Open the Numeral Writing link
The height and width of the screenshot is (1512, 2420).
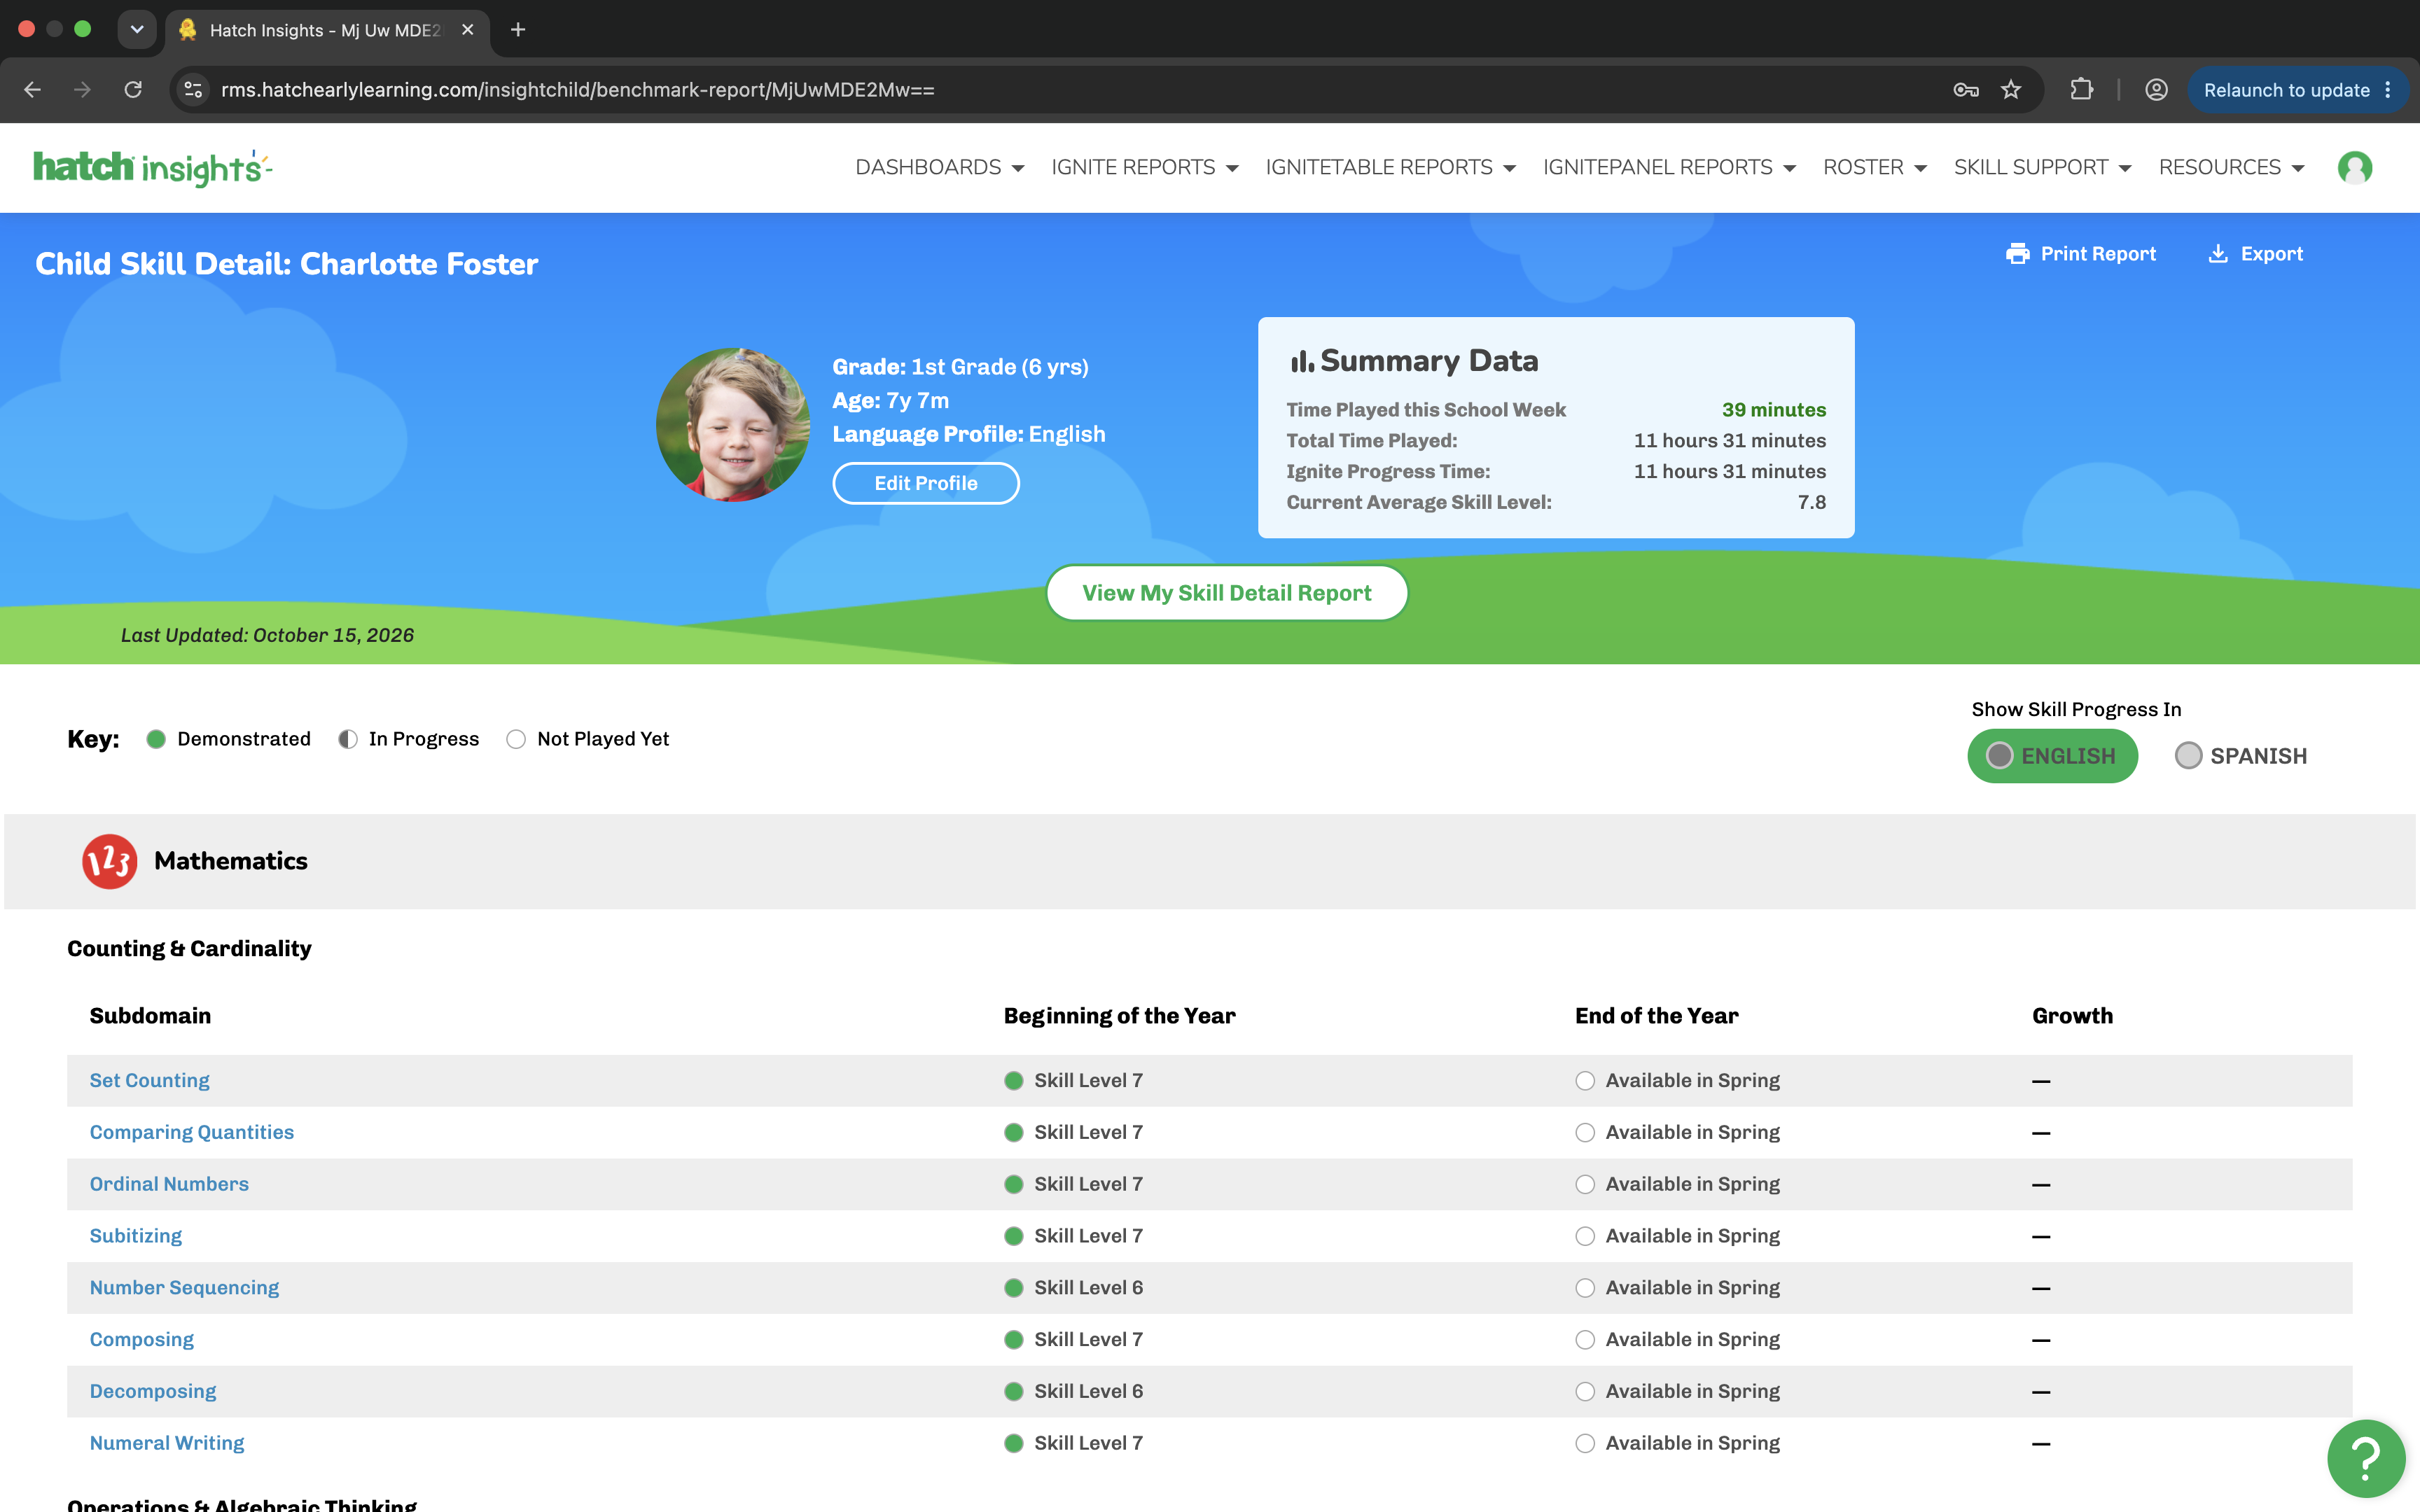(167, 1443)
